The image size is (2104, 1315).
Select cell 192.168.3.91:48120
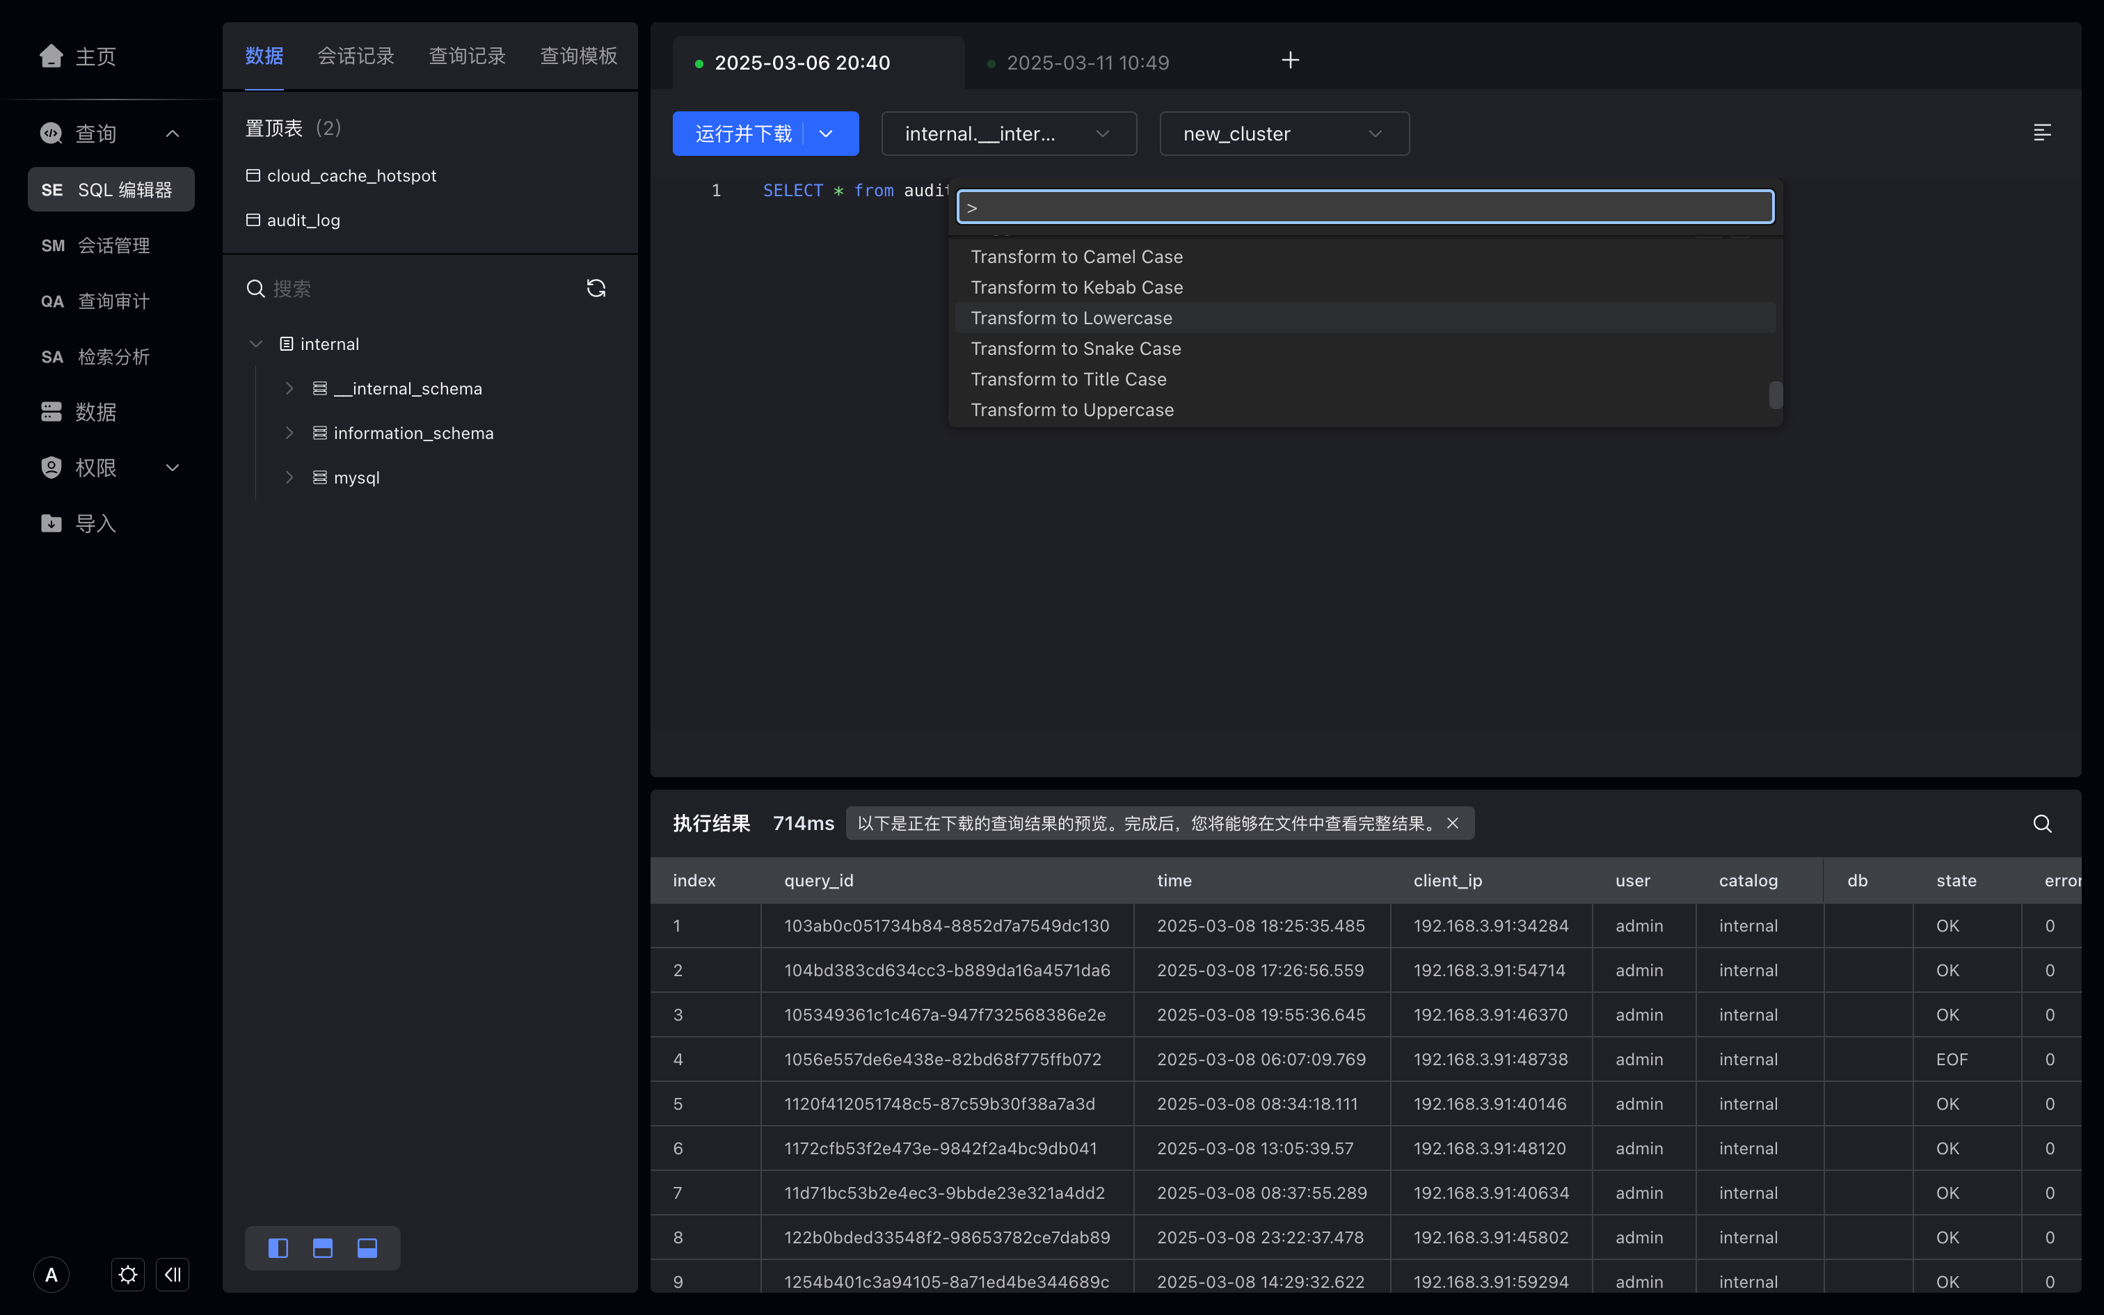pyautogui.click(x=1490, y=1148)
